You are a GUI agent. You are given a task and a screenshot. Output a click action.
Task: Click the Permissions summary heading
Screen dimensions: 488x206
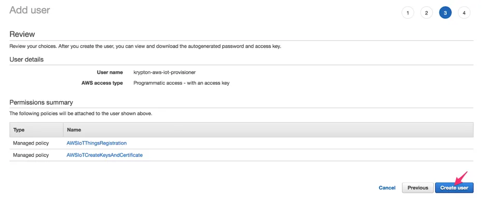(41, 103)
